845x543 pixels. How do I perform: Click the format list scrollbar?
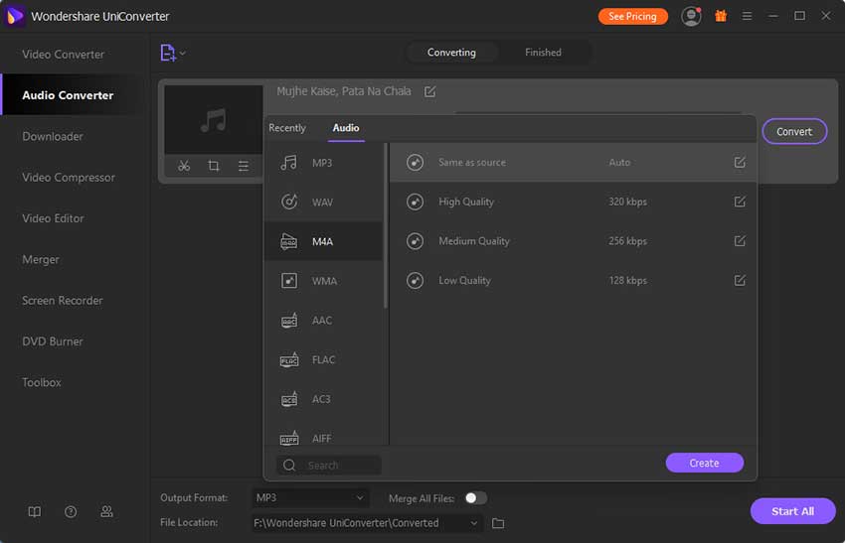pos(386,225)
